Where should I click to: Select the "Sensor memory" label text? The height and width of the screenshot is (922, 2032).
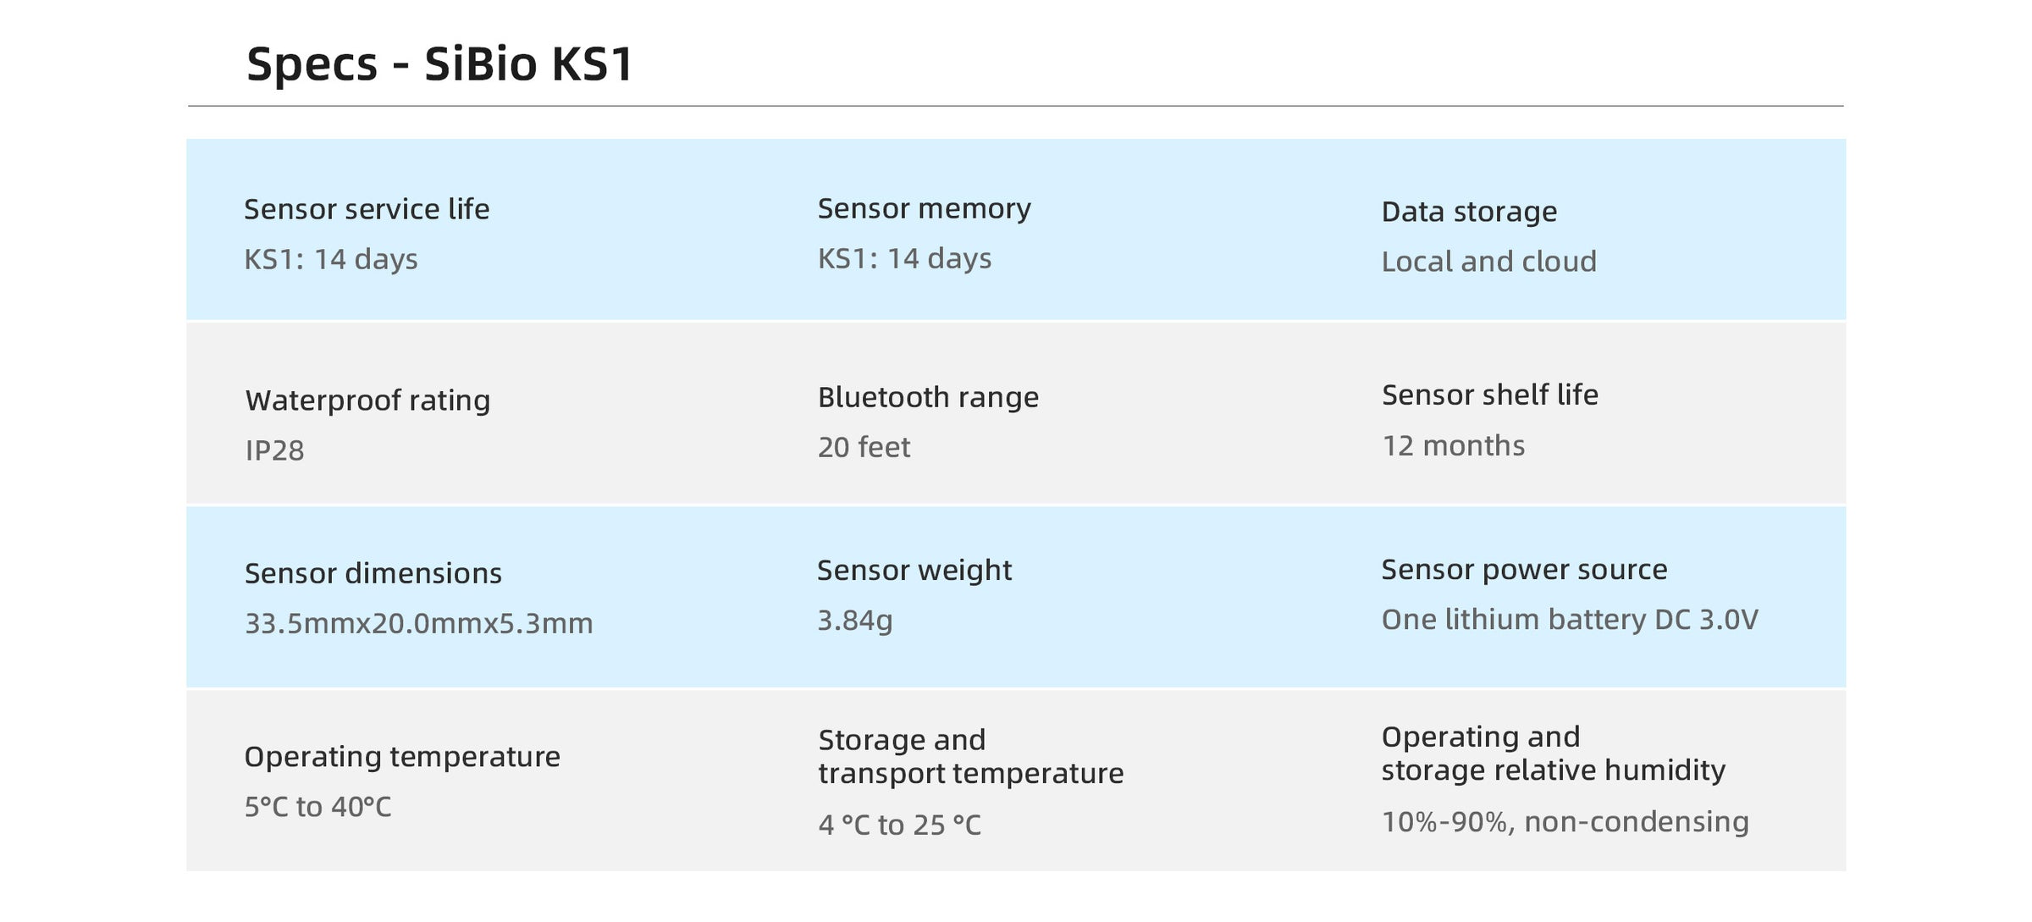(x=924, y=208)
